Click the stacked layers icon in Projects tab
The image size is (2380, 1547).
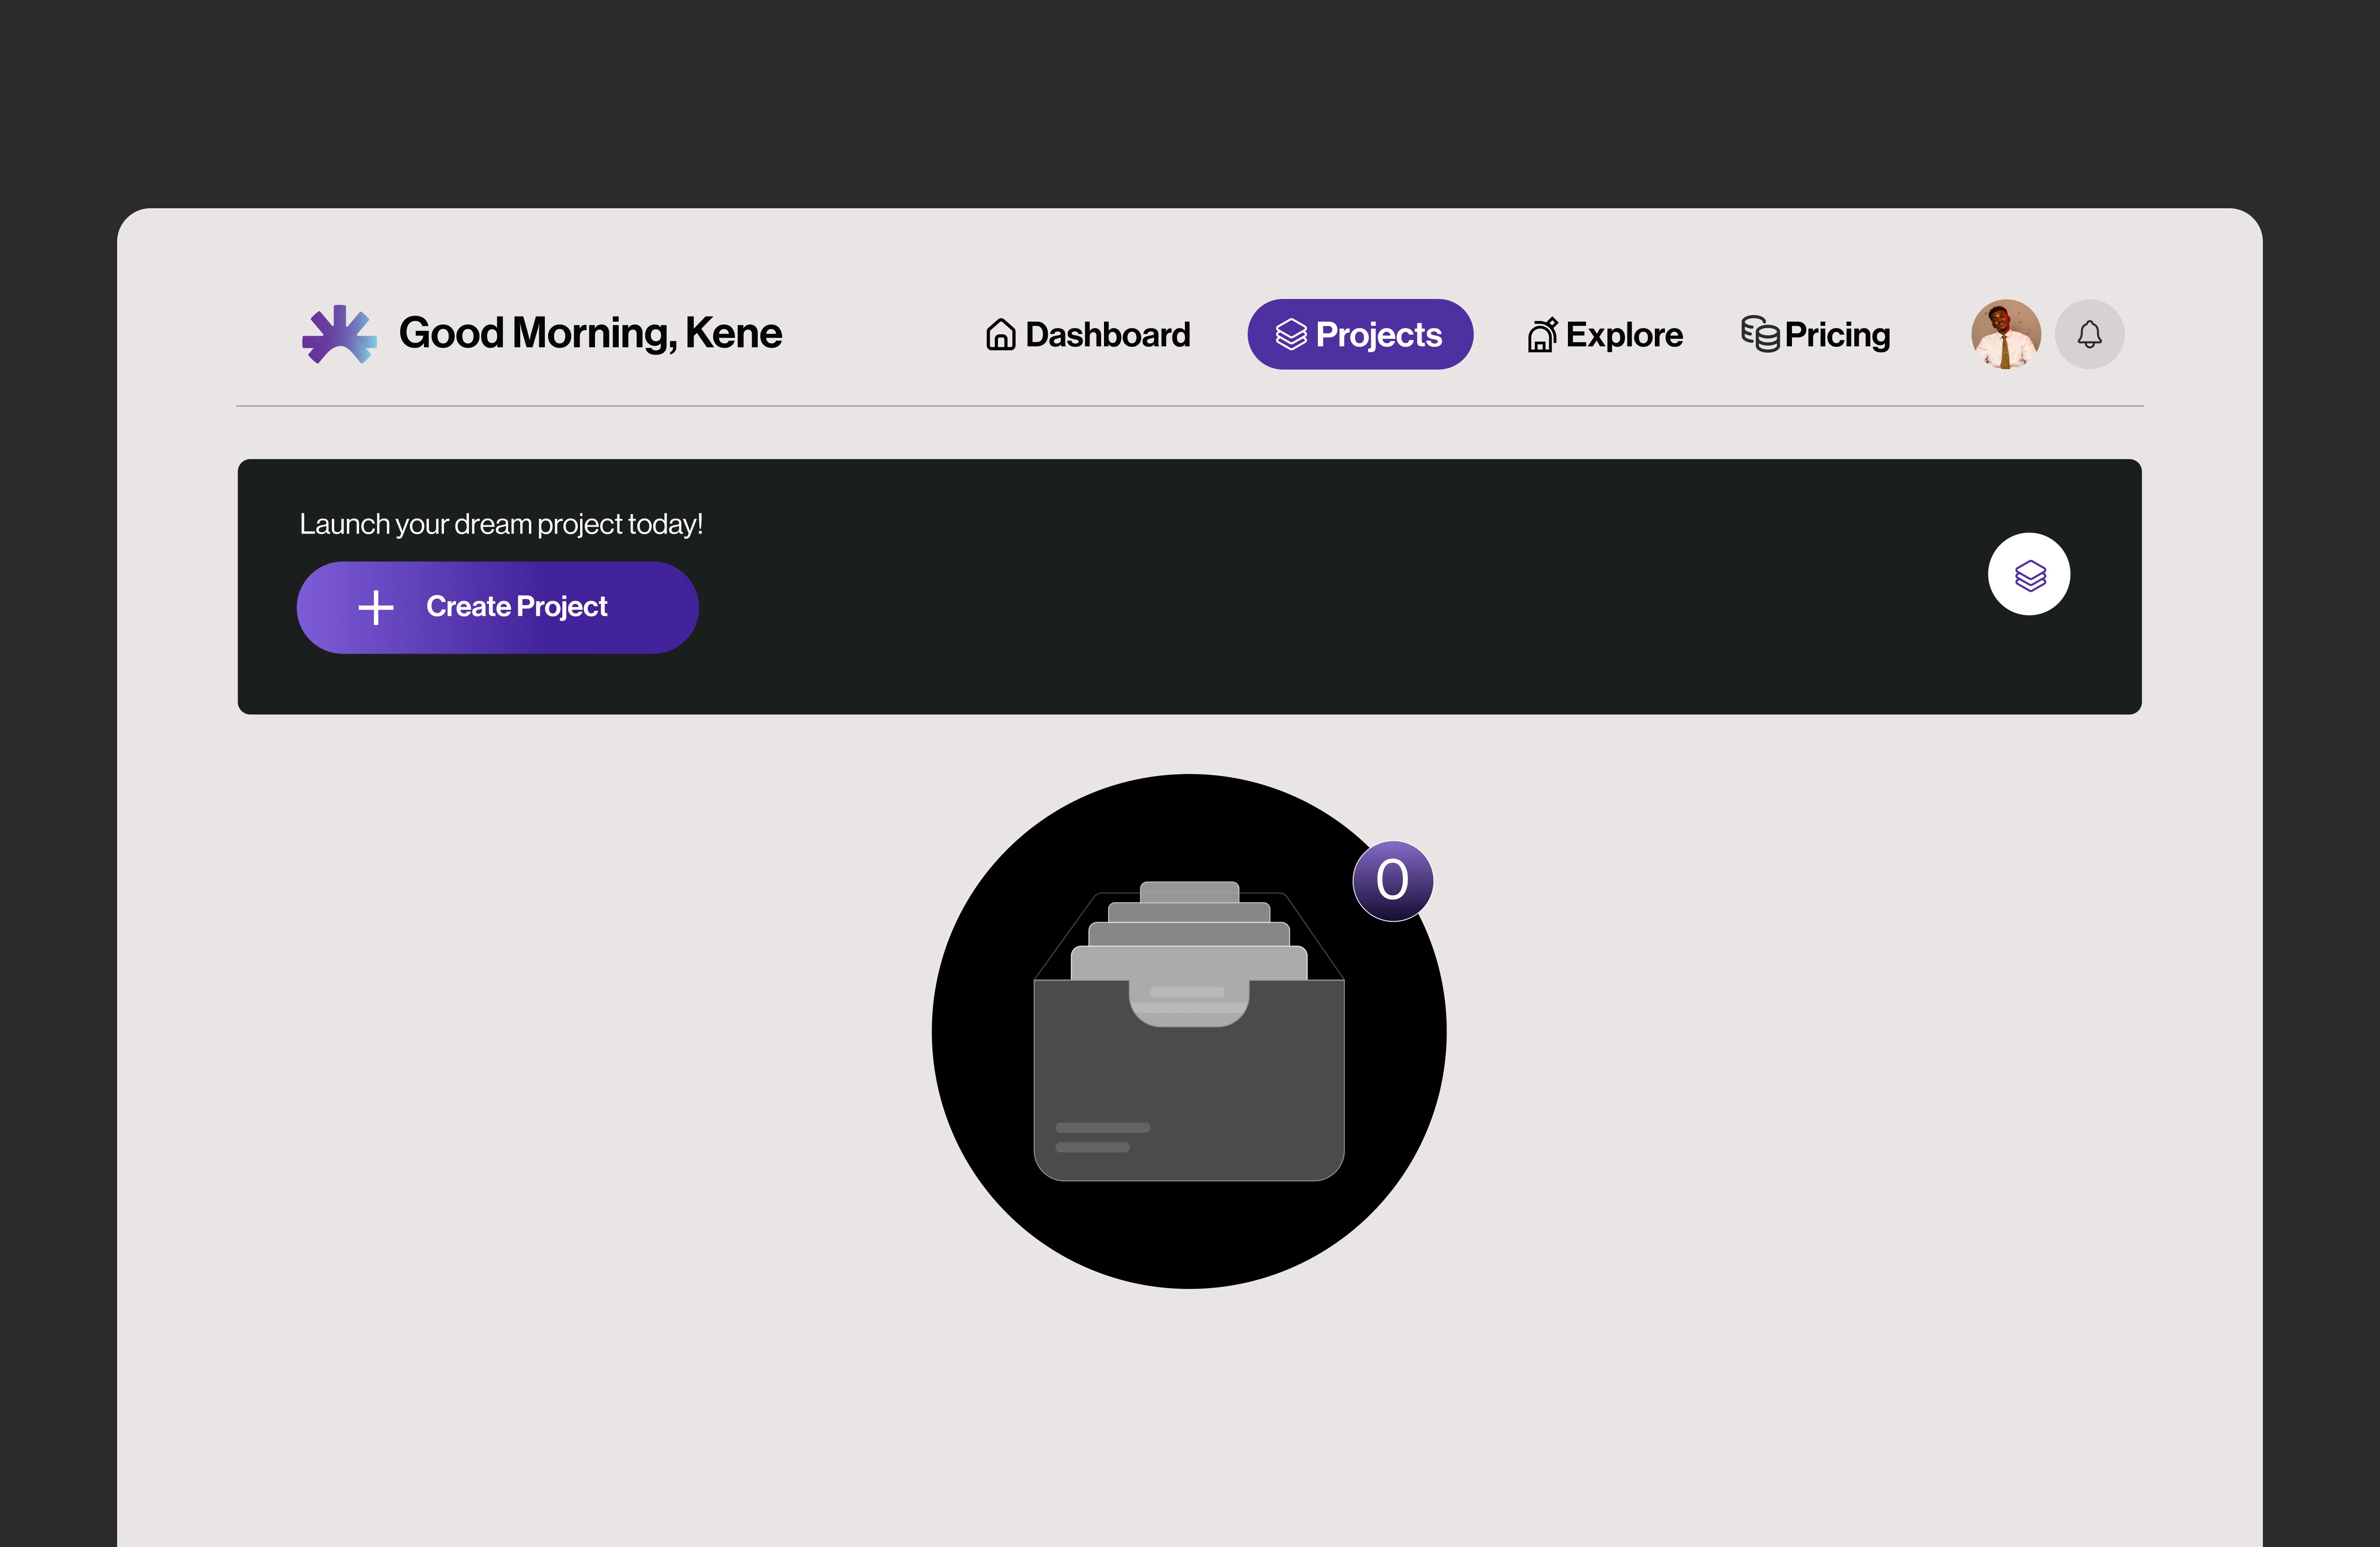point(1290,335)
